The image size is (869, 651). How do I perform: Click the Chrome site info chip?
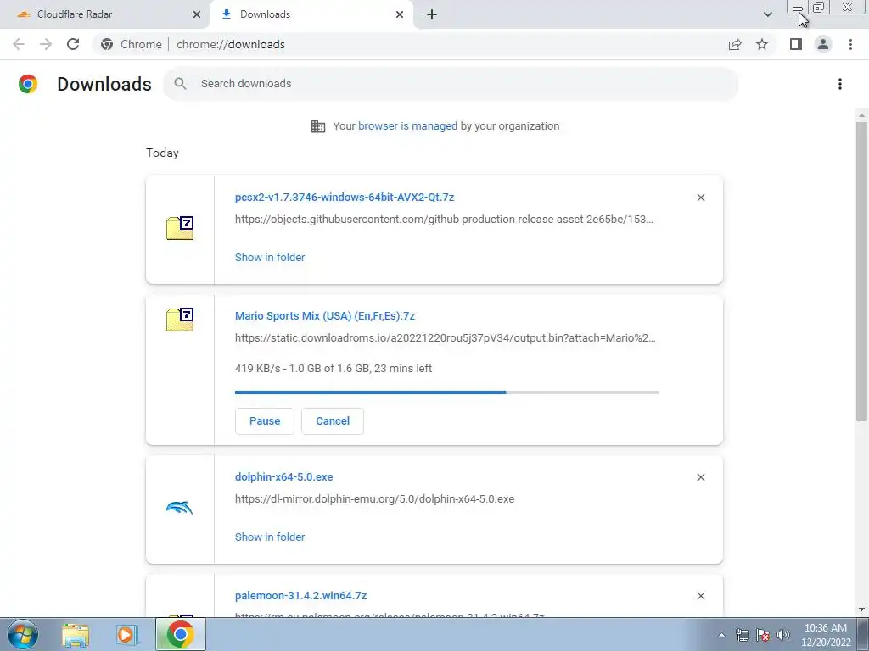pos(132,44)
